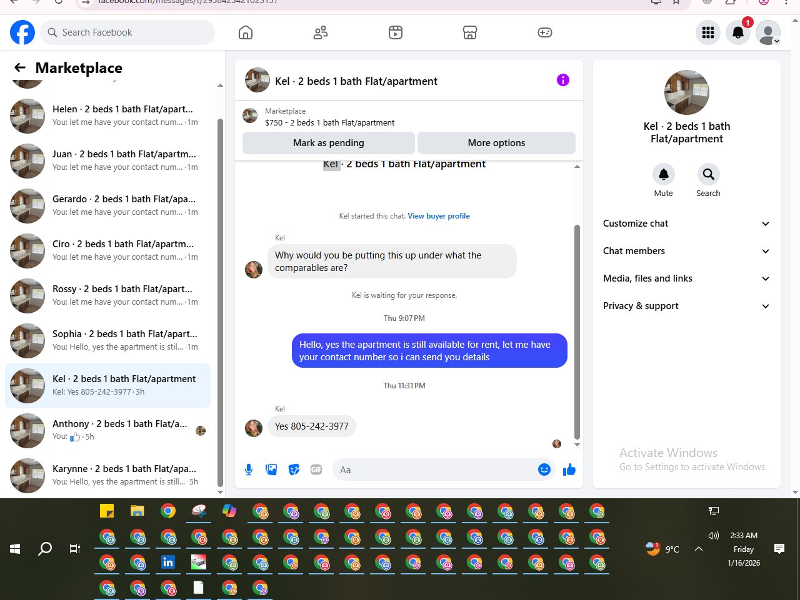This screenshot has width=800, height=600.
Task: Open the Friends icon in top navigation
Action: pos(321,32)
